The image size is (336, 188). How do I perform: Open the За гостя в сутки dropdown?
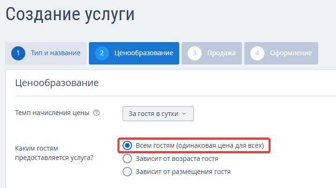(158, 114)
